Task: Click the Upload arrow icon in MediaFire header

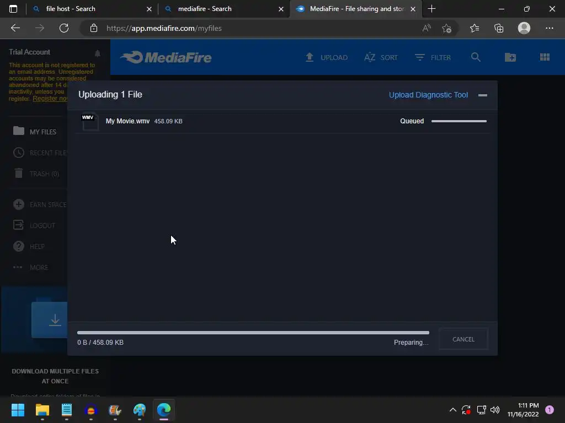Action: (x=309, y=57)
